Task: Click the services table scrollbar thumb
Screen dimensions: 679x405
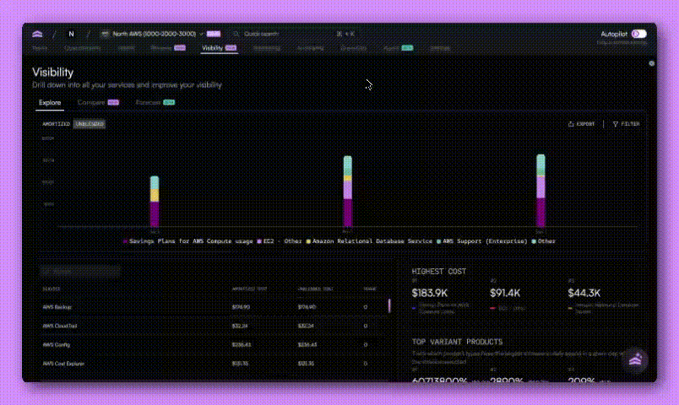Action: 389,305
